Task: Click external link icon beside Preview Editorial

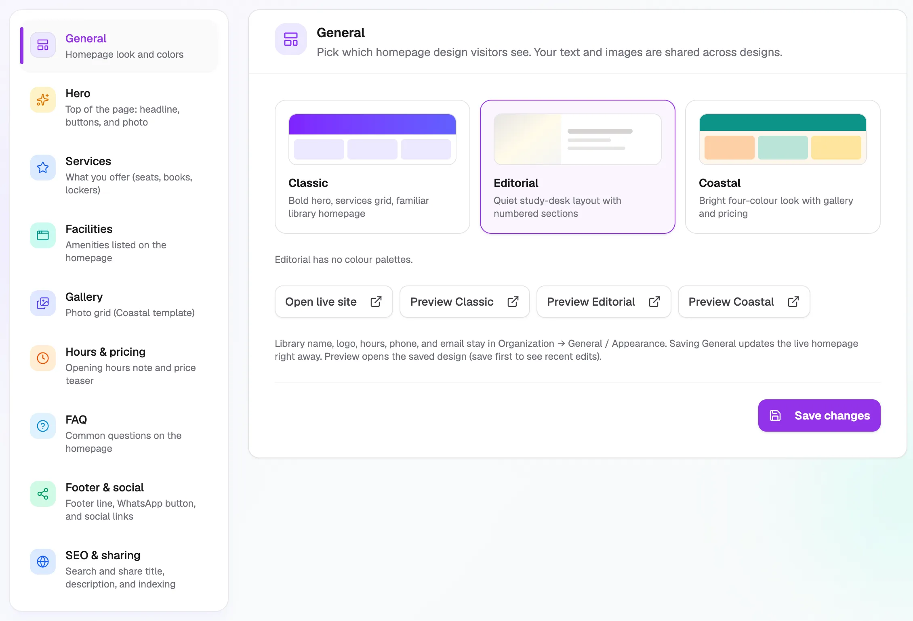Action: click(654, 302)
